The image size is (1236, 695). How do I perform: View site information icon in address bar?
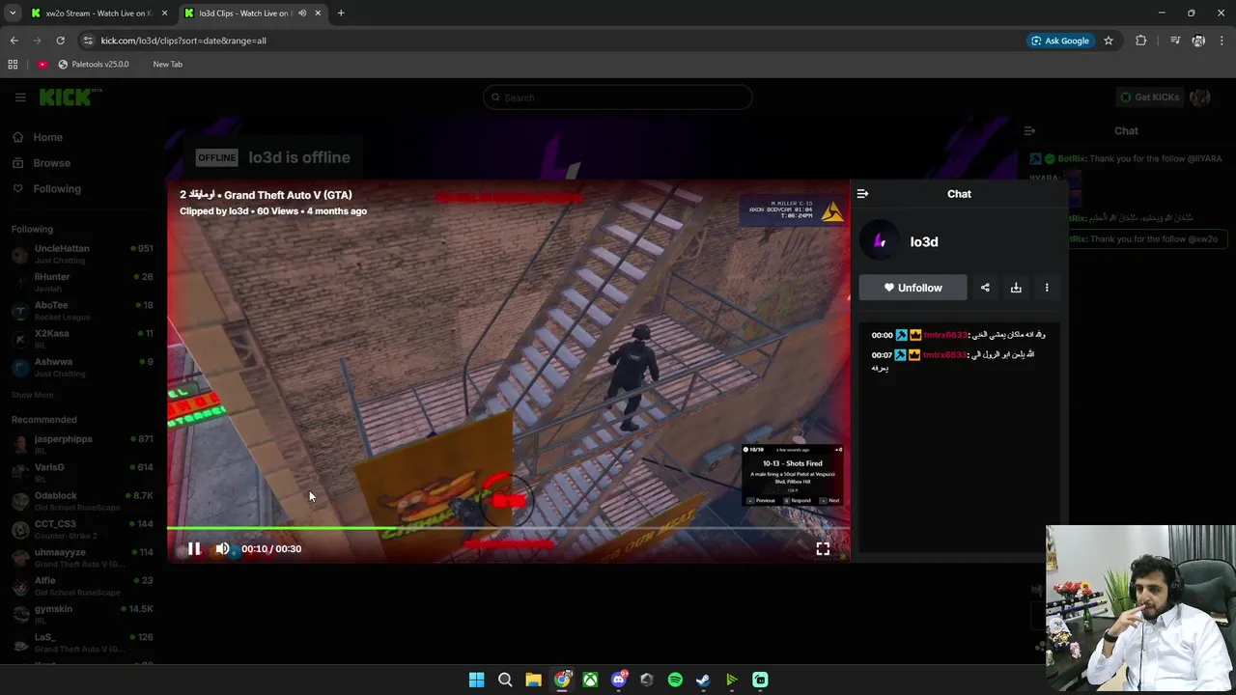coord(88,41)
